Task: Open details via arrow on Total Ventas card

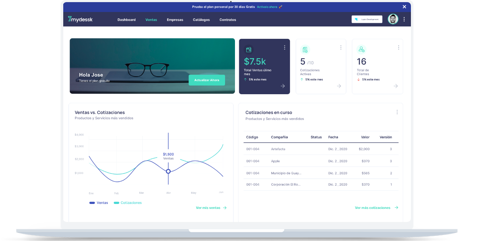Action: point(282,86)
